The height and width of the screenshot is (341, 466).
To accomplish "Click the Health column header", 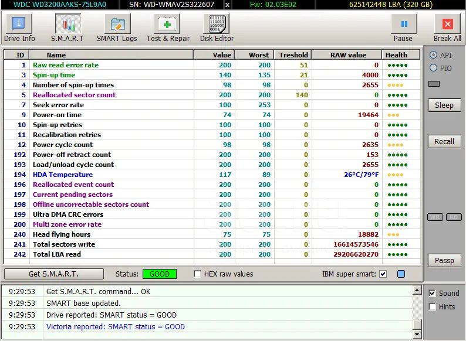I will (x=401, y=55).
